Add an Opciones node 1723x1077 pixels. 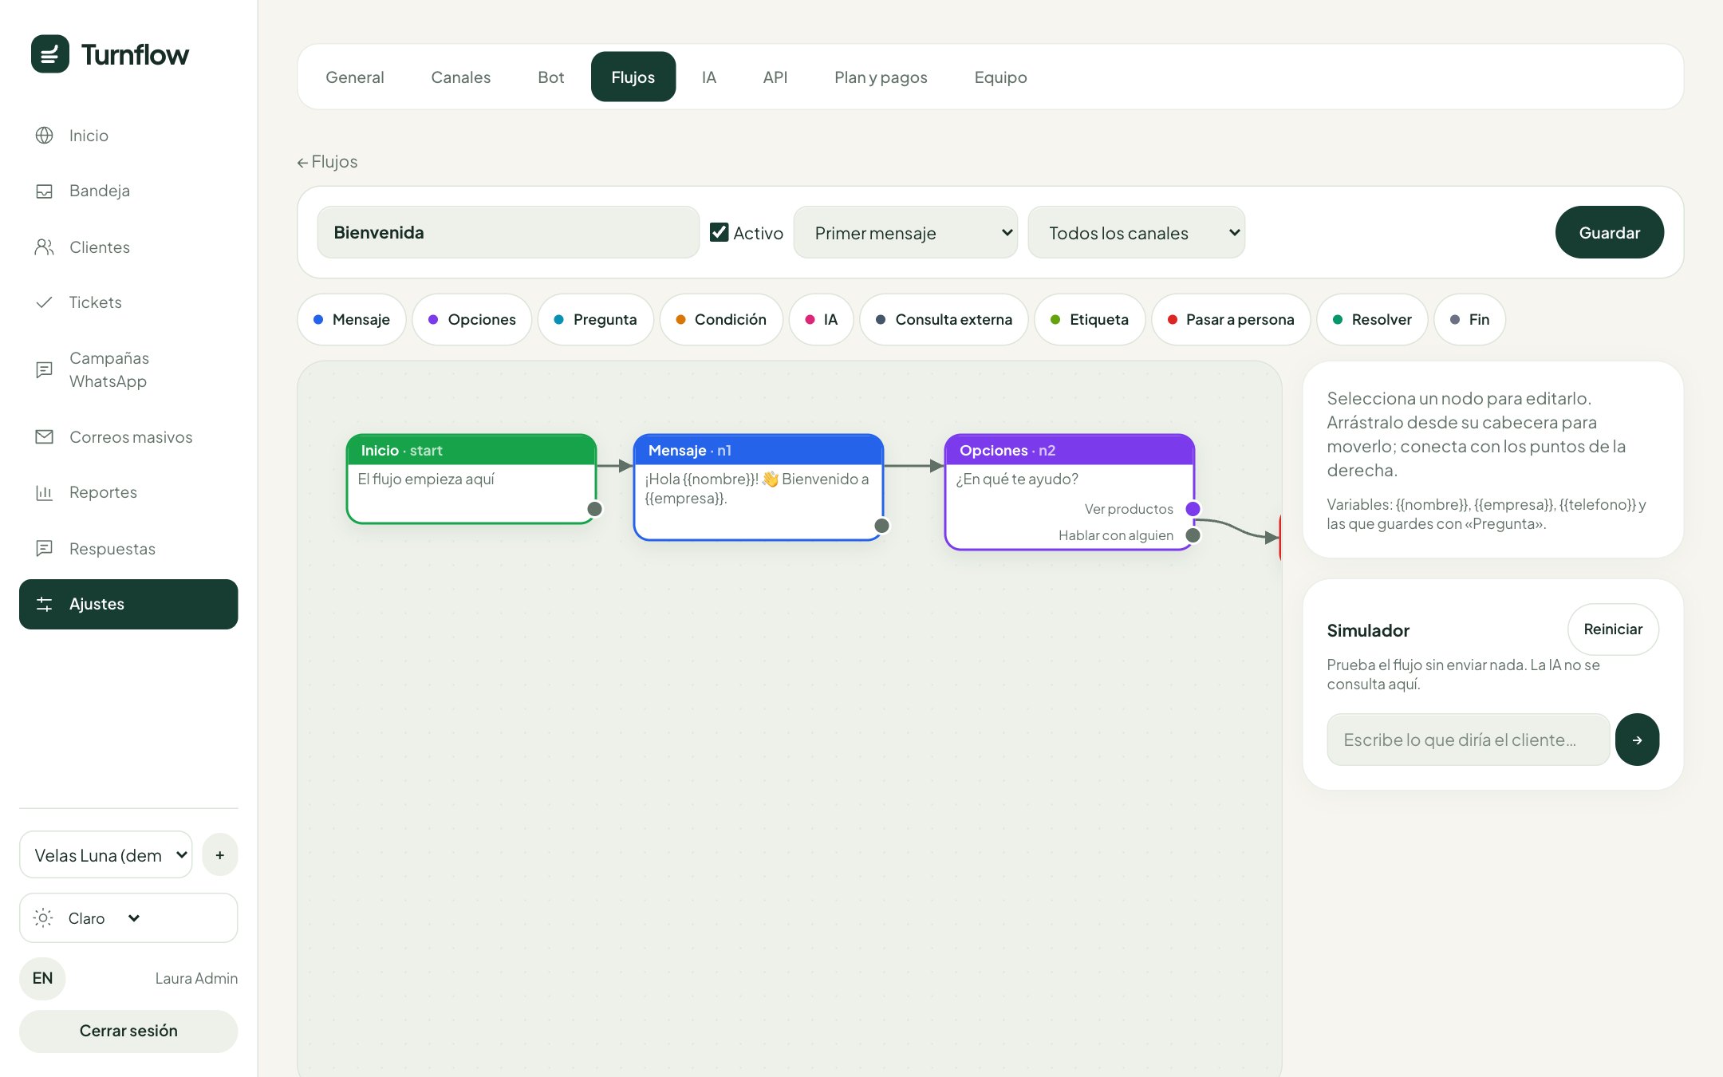pos(472,319)
